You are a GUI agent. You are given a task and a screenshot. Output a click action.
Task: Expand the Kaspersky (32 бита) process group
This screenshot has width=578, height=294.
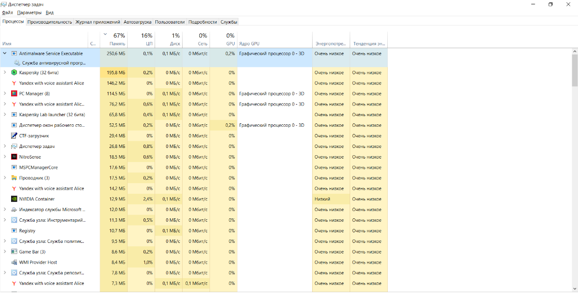pos(5,73)
